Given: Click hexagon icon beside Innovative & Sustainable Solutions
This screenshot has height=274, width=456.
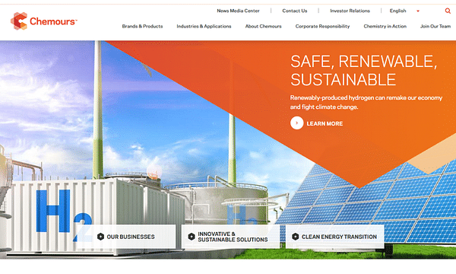Looking at the screenshot, I should click(x=192, y=237).
